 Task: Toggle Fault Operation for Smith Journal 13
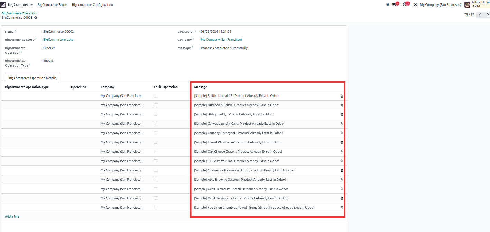(156, 96)
